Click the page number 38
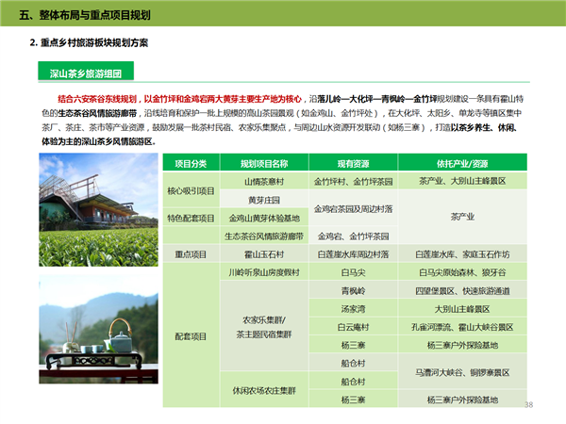The height and width of the screenshot is (424, 566). coord(528,404)
